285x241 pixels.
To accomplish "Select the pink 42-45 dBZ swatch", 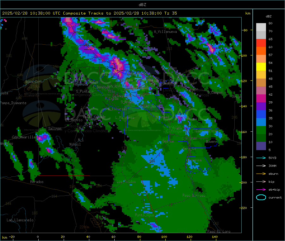I will [261, 91].
